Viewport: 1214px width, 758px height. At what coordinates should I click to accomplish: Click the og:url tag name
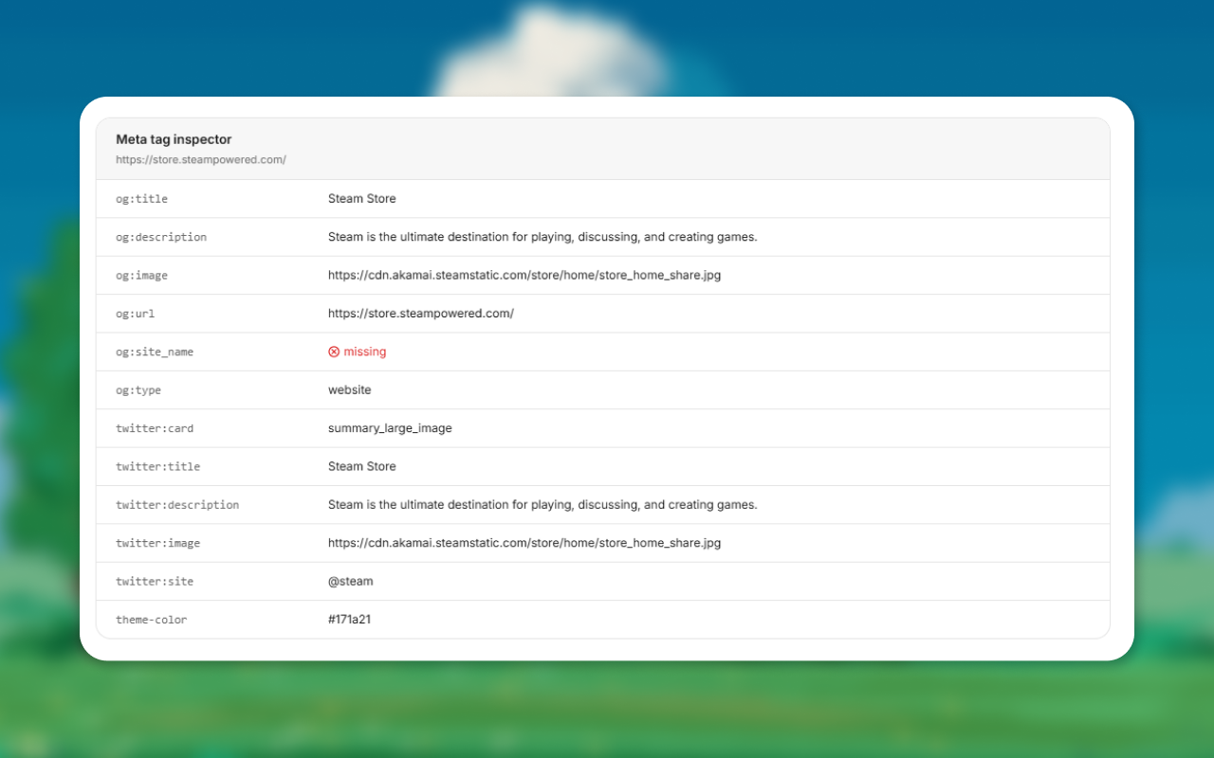point(136,314)
